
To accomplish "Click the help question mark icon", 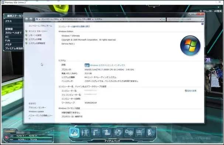I will [x=203, y=24].
